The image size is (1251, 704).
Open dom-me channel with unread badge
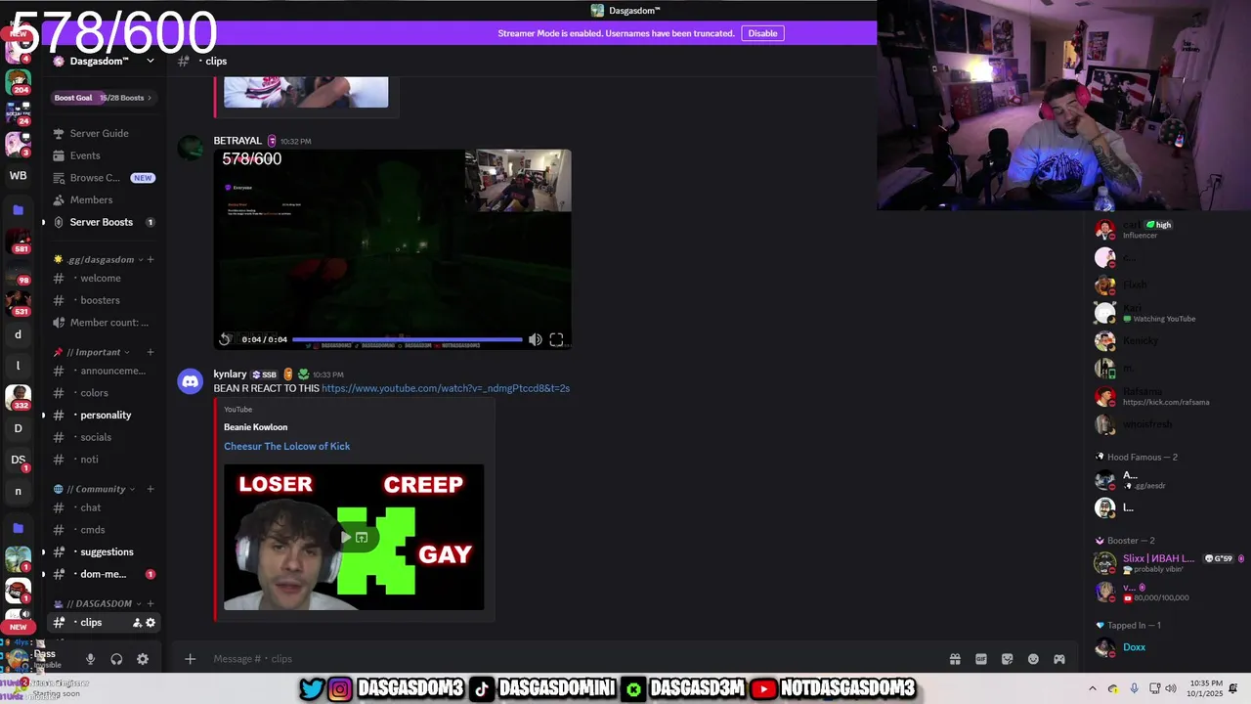[x=104, y=574]
